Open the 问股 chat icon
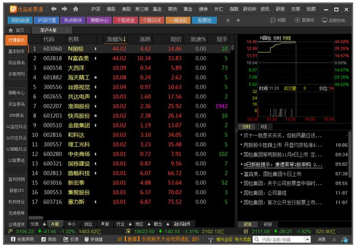This screenshot has height=249, width=355. 273,20
